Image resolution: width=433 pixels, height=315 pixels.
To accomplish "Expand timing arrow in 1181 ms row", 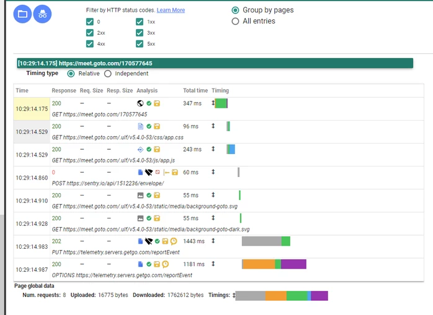I will [213, 264].
